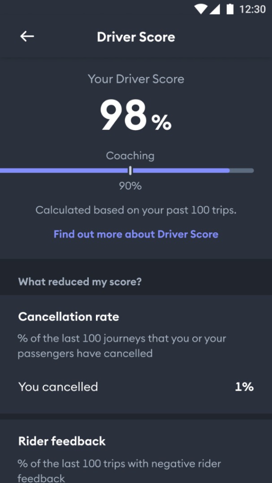The width and height of the screenshot is (272, 483).
Task: Select the Driver Score page title
Action: point(136,37)
